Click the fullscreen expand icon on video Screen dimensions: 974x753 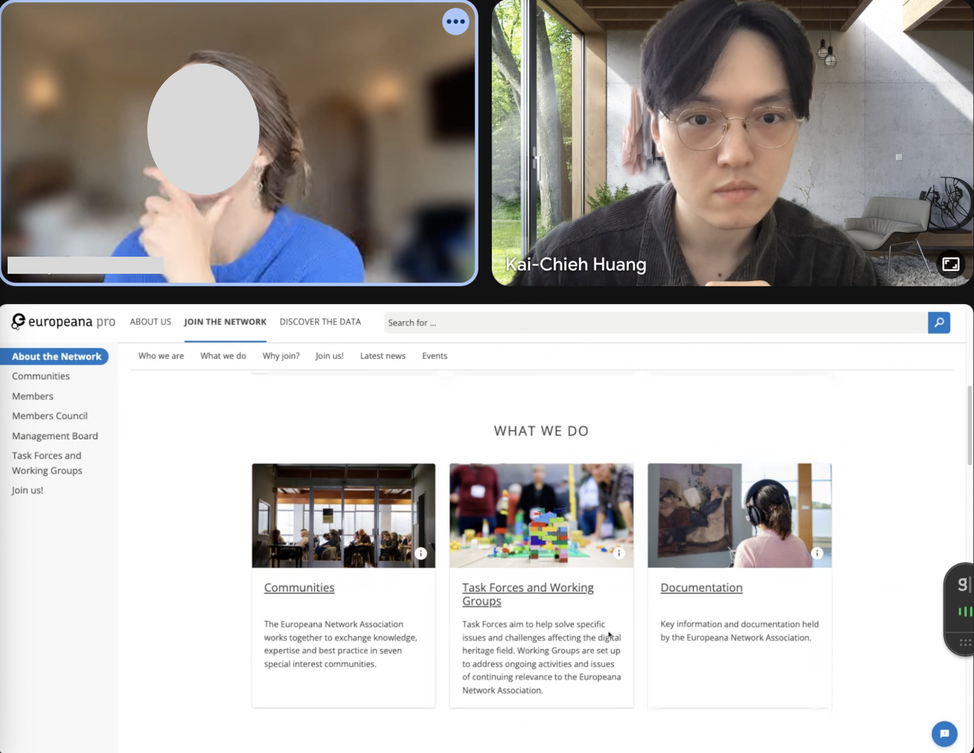pyautogui.click(x=950, y=264)
